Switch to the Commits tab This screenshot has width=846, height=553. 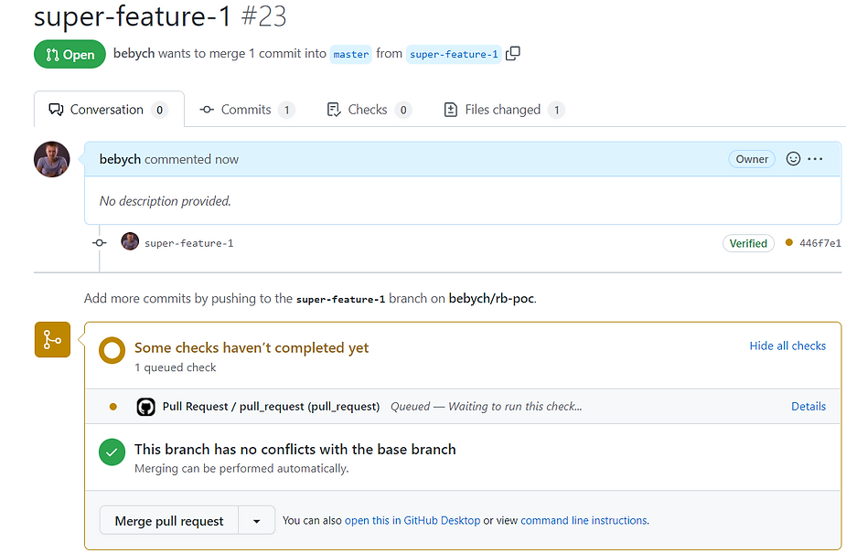pyautogui.click(x=247, y=110)
